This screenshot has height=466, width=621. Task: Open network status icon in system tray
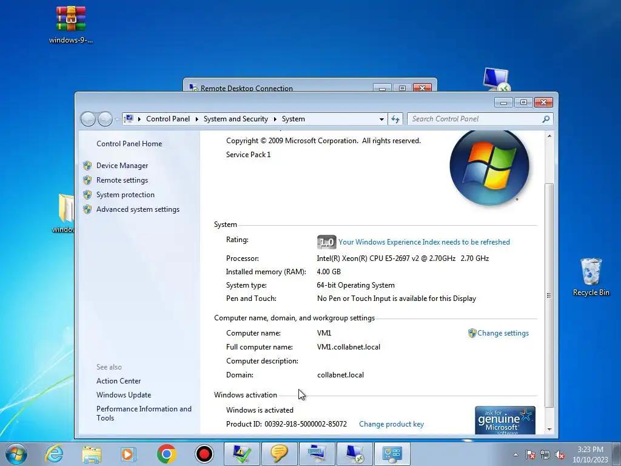pyautogui.click(x=545, y=454)
